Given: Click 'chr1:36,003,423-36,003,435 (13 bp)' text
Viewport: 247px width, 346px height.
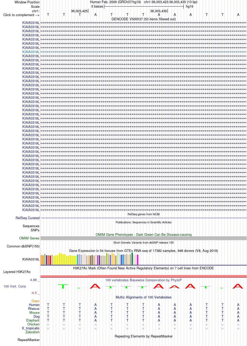Looking at the screenshot, I should click(x=171, y=2).
